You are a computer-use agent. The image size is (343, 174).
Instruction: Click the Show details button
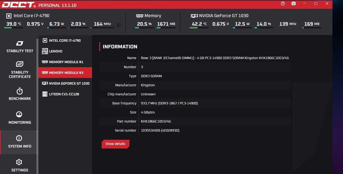(115, 144)
